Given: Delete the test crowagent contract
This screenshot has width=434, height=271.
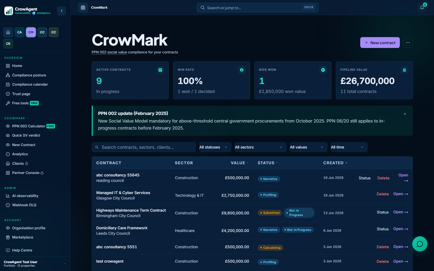Looking at the screenshot, I should pos(383,262).
